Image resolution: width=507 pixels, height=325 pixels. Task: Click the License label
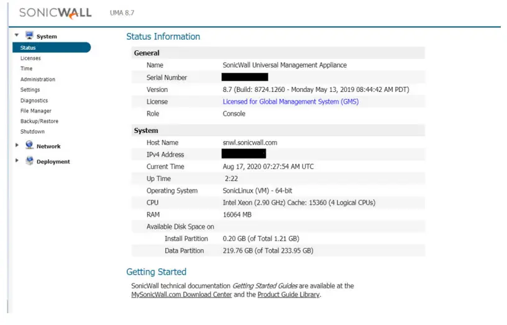(157, 101)
